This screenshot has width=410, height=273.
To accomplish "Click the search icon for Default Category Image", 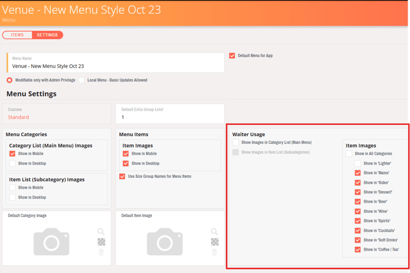I will (101, 231).
